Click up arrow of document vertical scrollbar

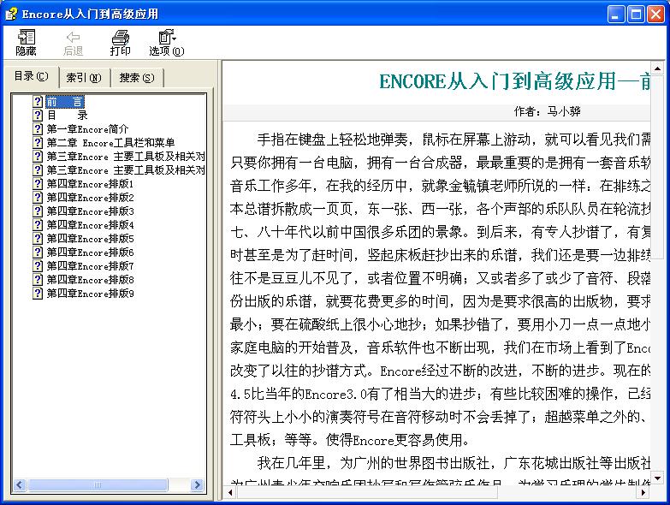657,68
